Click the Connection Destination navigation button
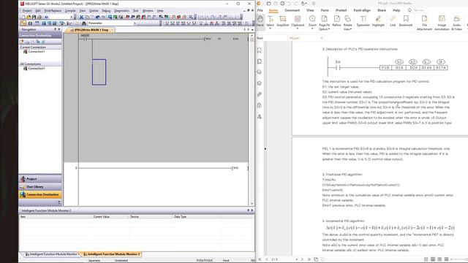The width and height of the screenshot is (468, 263). pyautogui.click(x=40, y=194)
